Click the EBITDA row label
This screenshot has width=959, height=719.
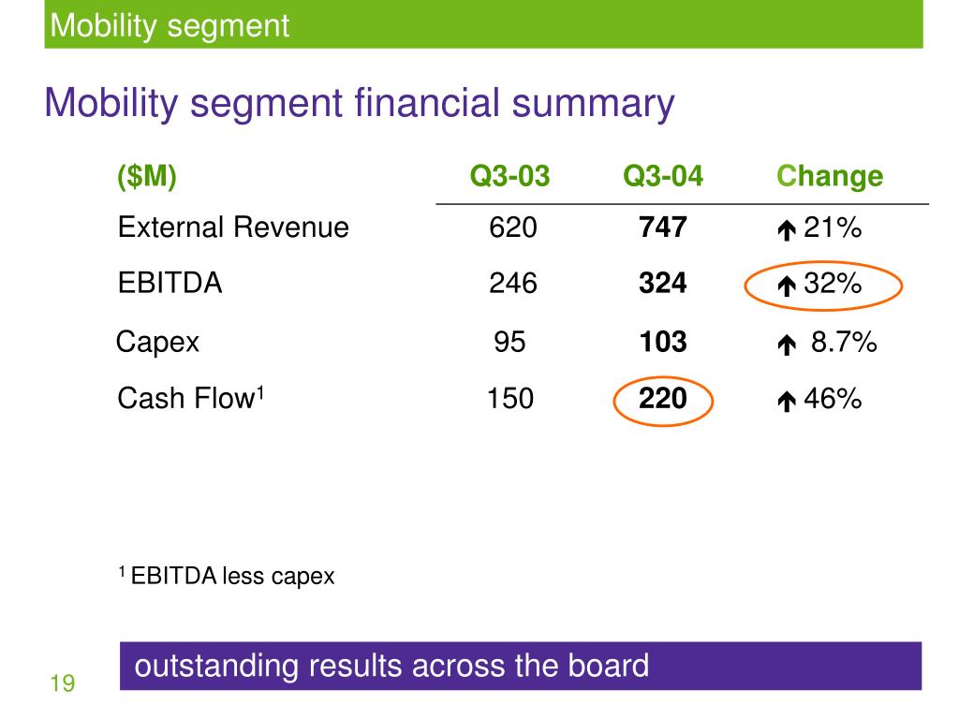(170, 283)
